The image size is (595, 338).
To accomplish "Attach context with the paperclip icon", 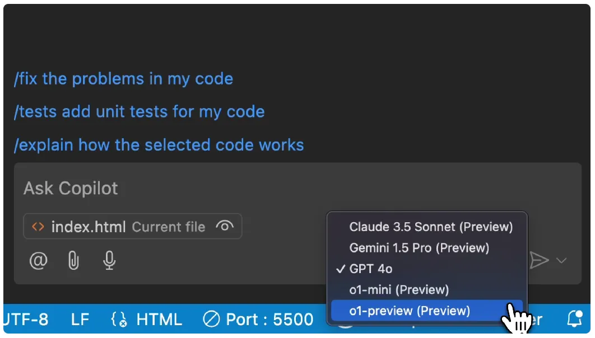I will point(73,261).
